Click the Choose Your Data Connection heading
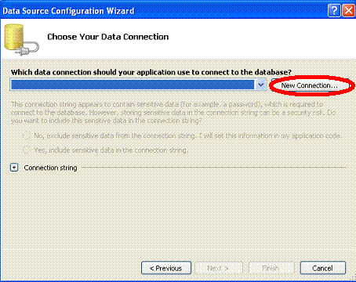This screenshot has width=356, height=282. [108, 37]
